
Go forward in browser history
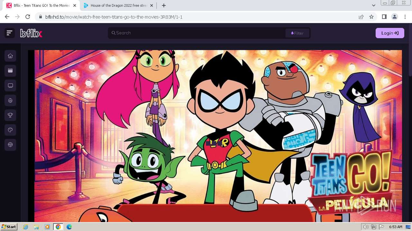tap(17, 17)
